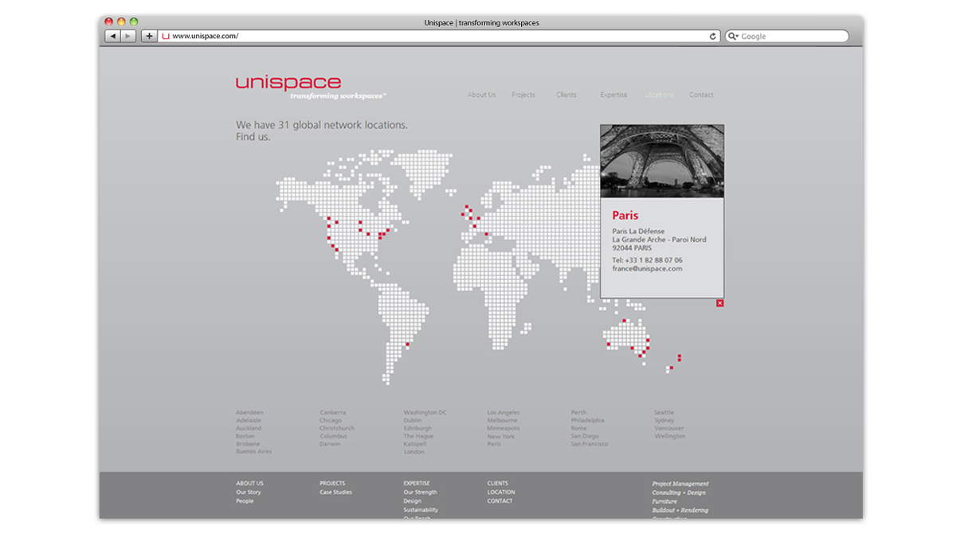Click the Google search magnifier icon
956x537 pixels.
pyautogui.click(x=733, y=37)
